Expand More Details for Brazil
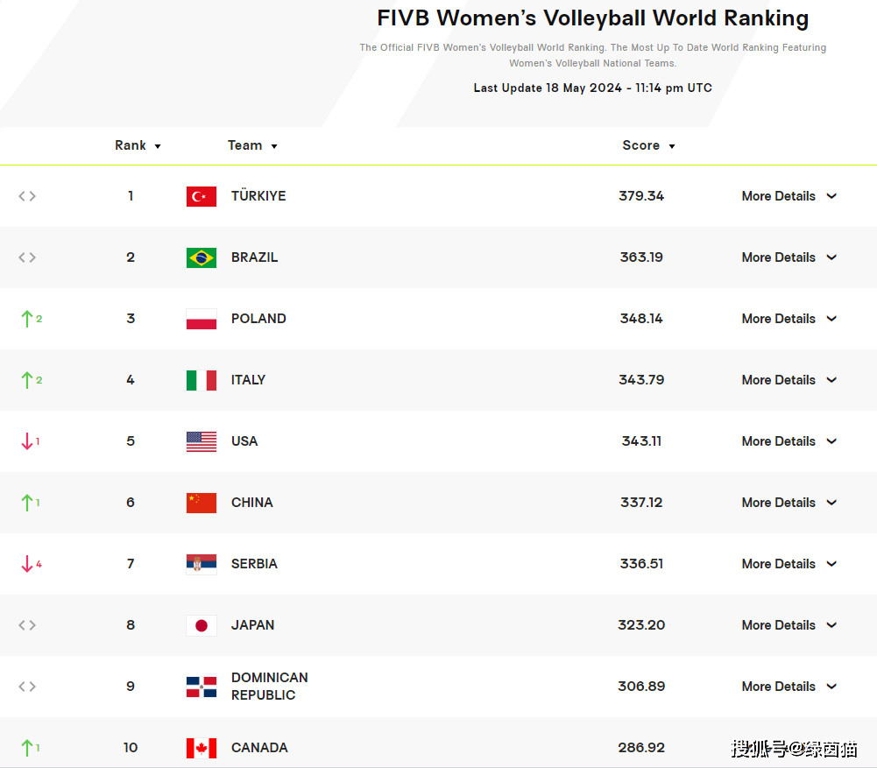The height and width of the screenshot is (768, 877). [x=789, y=257]
